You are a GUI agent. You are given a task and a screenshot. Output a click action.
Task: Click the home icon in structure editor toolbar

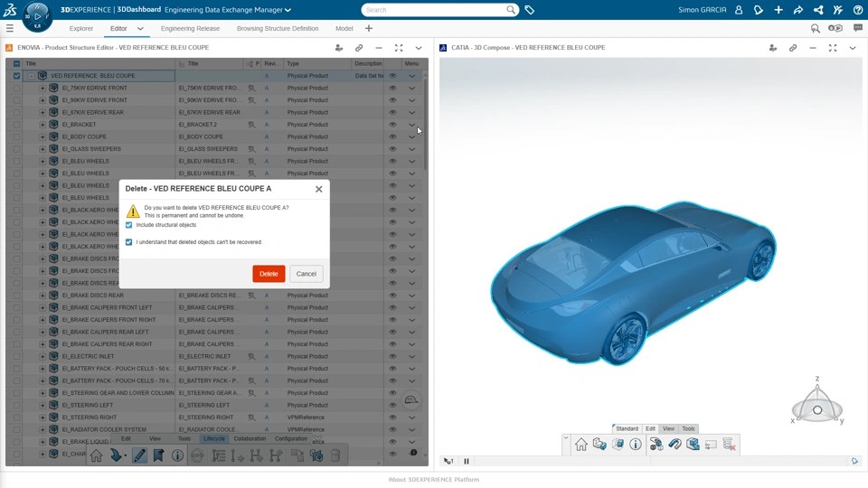click(97, 455)
